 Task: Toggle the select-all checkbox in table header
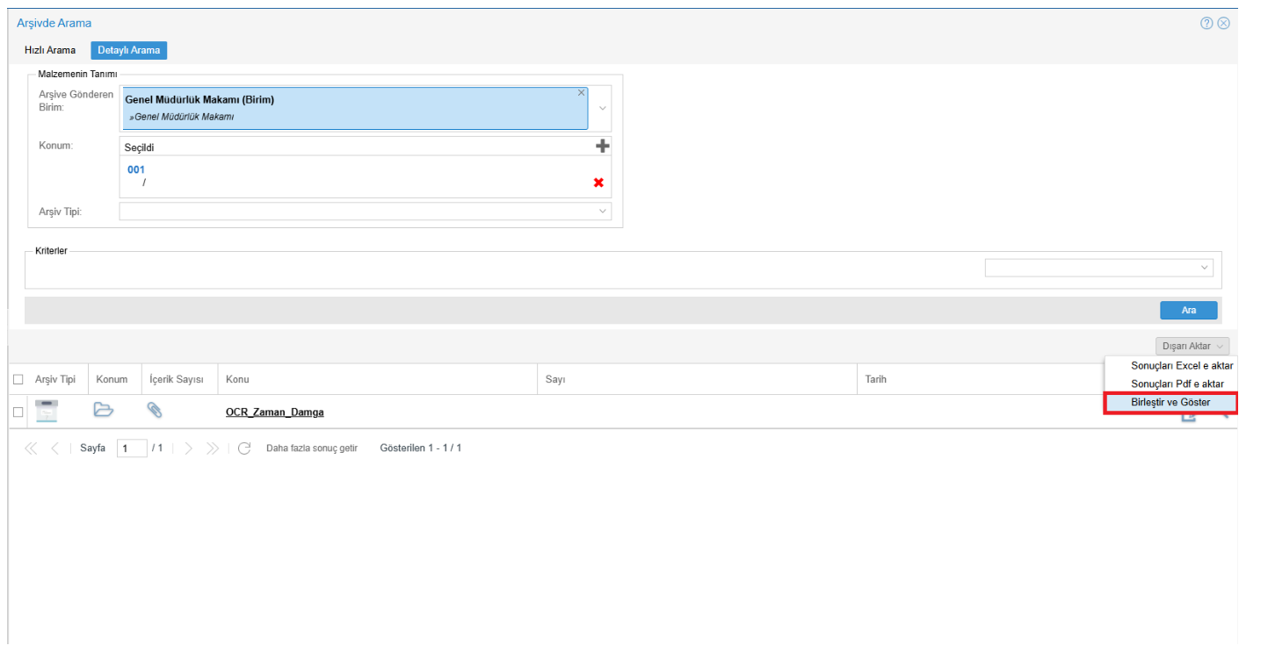tap(18, 380)
